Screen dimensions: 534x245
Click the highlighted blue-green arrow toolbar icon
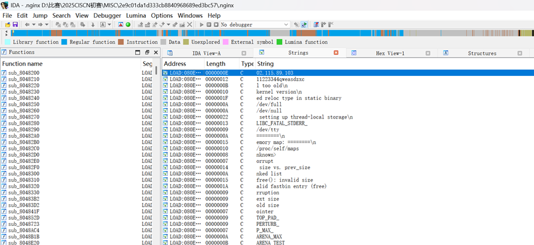pyautogui.click(x=304, y=25)
